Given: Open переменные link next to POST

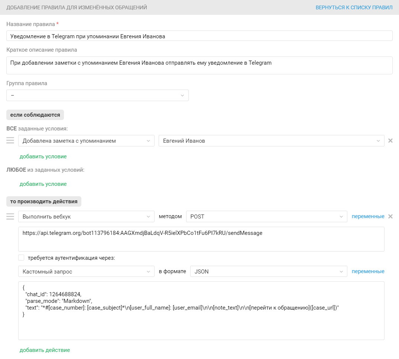Looking at the screenshot, I should tap(368, 217).
